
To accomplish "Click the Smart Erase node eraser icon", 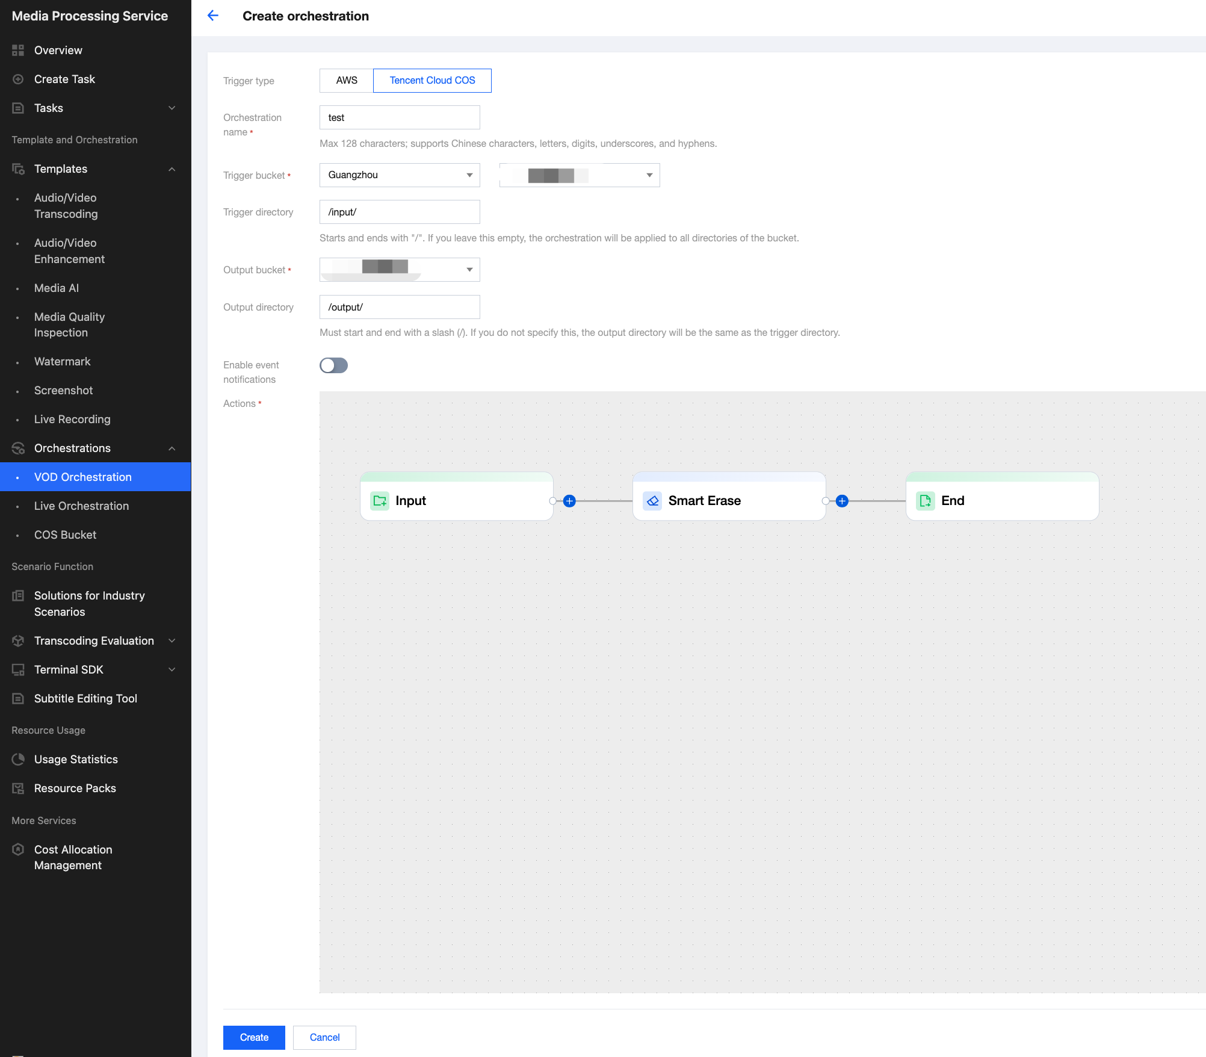I will 652,501.
